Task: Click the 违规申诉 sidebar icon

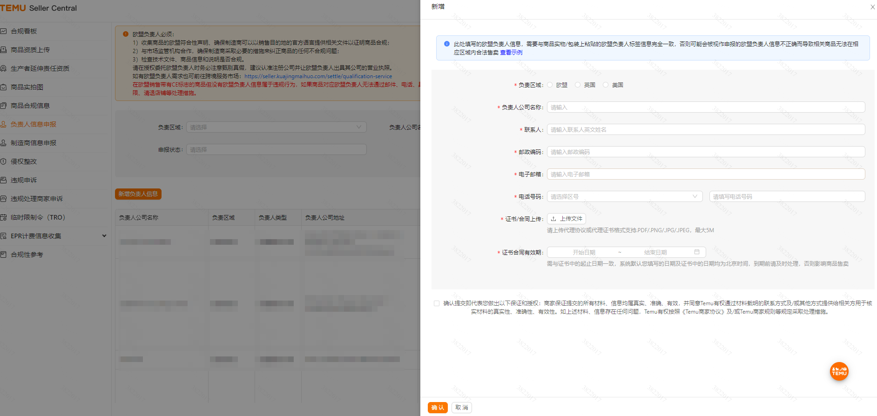Action: [3, 180]
